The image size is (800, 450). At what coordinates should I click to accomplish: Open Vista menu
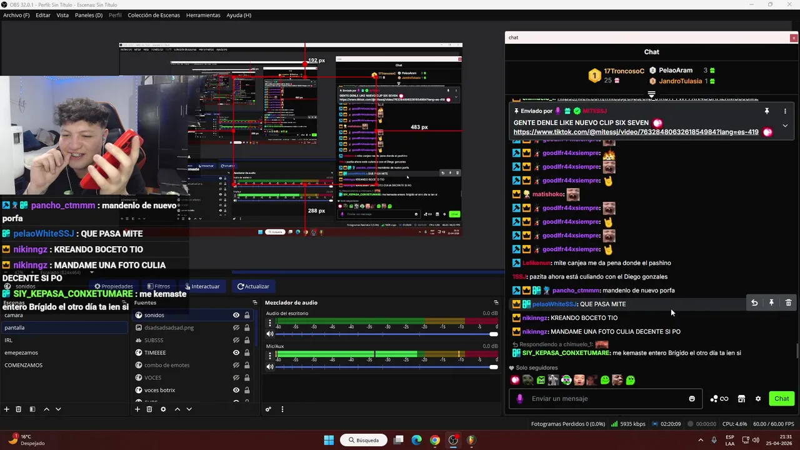pos(62,15)
